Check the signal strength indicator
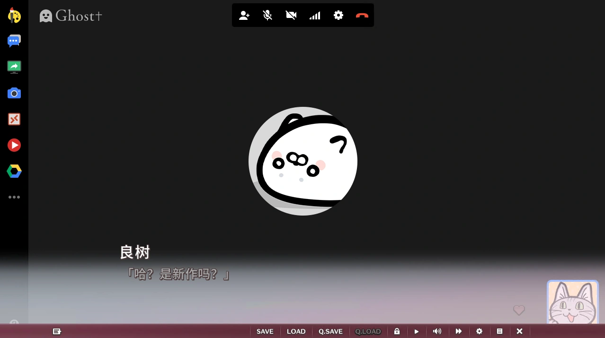 click(315, 16)
